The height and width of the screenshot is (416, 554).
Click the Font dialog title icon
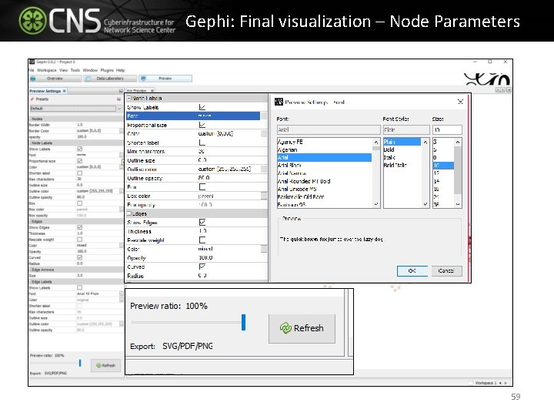point(279,102)
